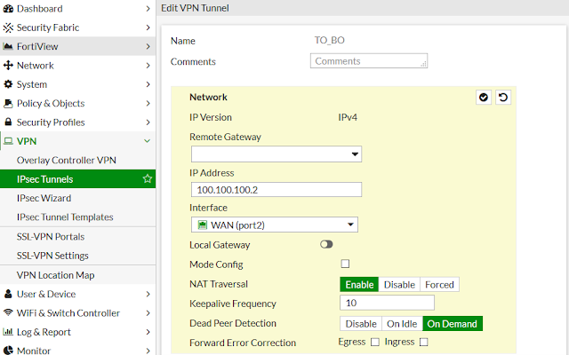The width and height of the screenshot is (569, 355).
Task: Click the Policy & Objects icon
Action: pos(8,103)
